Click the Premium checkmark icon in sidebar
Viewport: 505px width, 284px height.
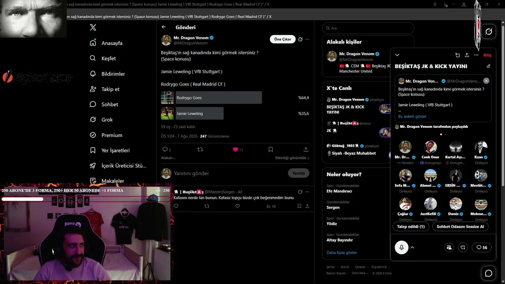pos(93,135)
